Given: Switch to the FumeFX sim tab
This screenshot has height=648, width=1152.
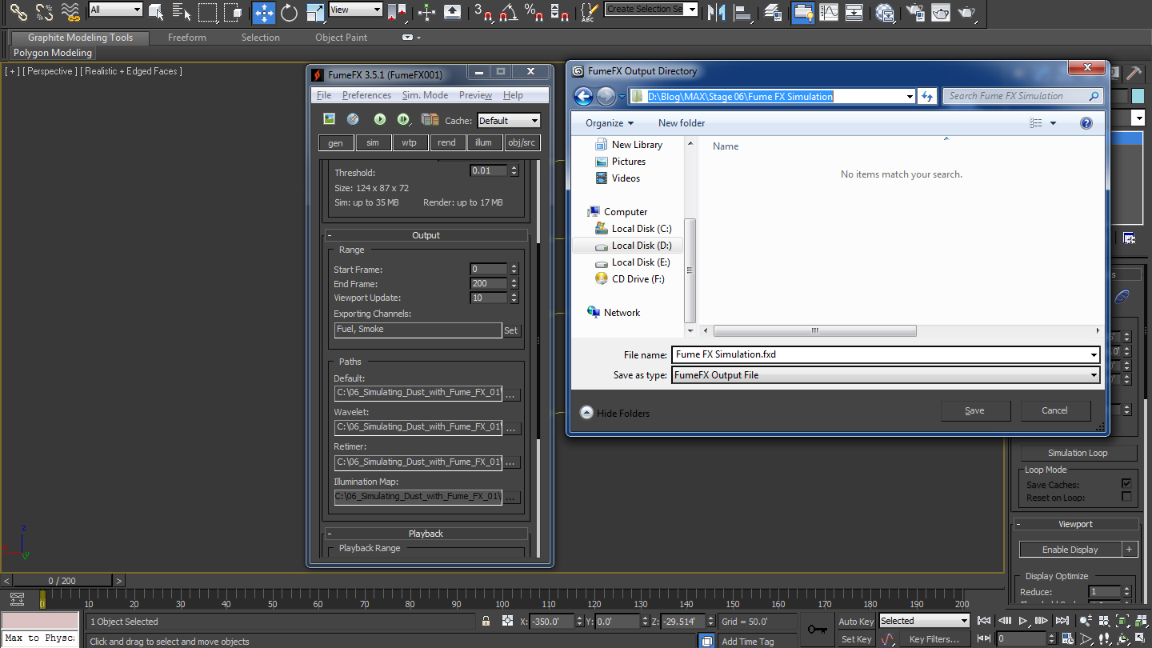Looking at the screenshot, I should [373, 142].
